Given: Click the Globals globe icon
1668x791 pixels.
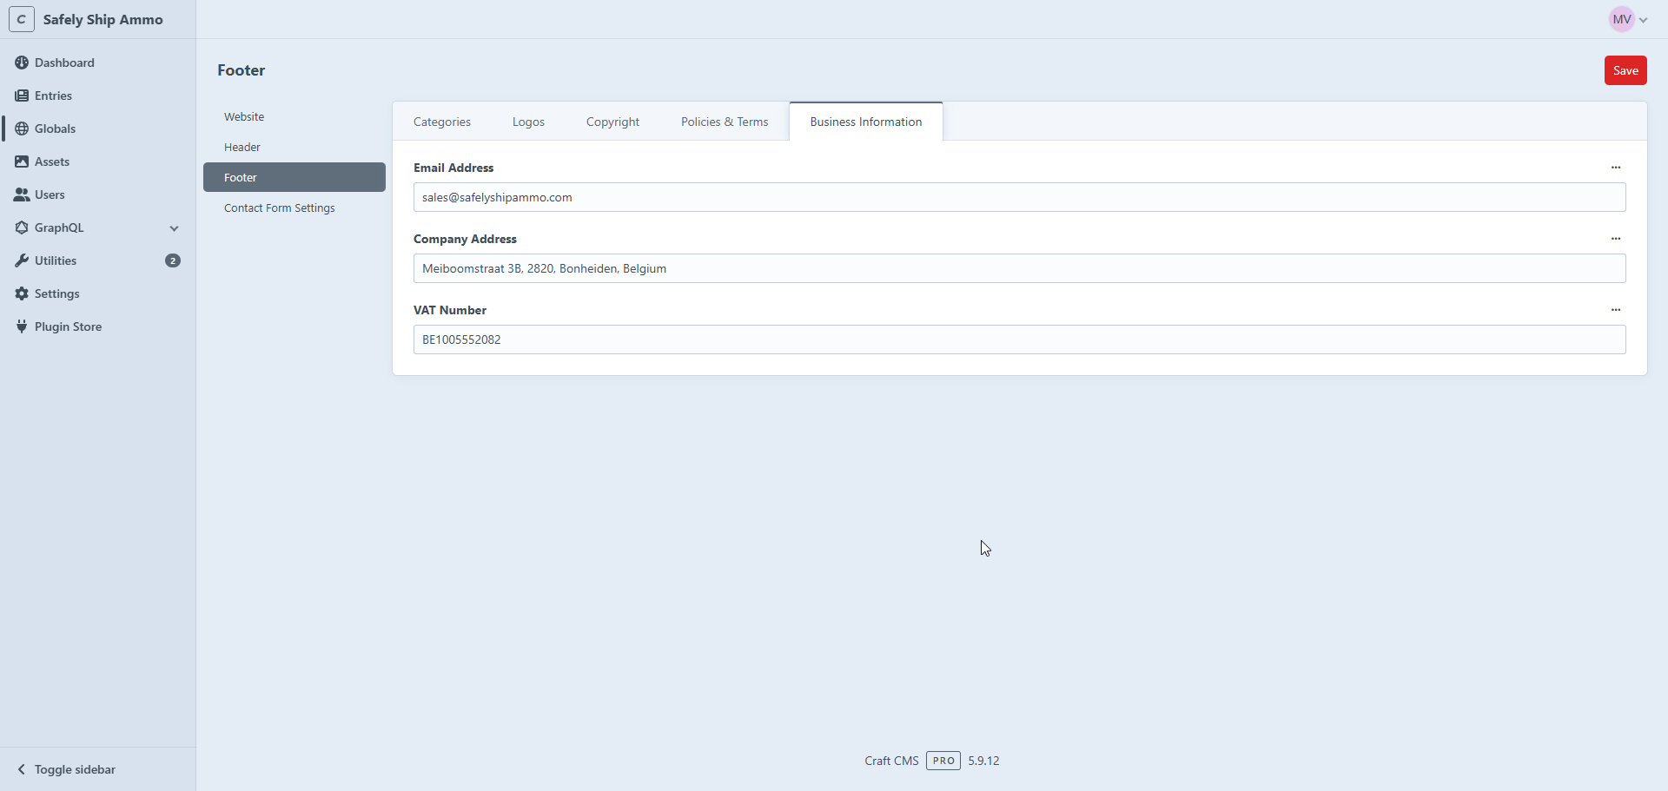Looking at the screenshot, I should click(x=22, y=129).
